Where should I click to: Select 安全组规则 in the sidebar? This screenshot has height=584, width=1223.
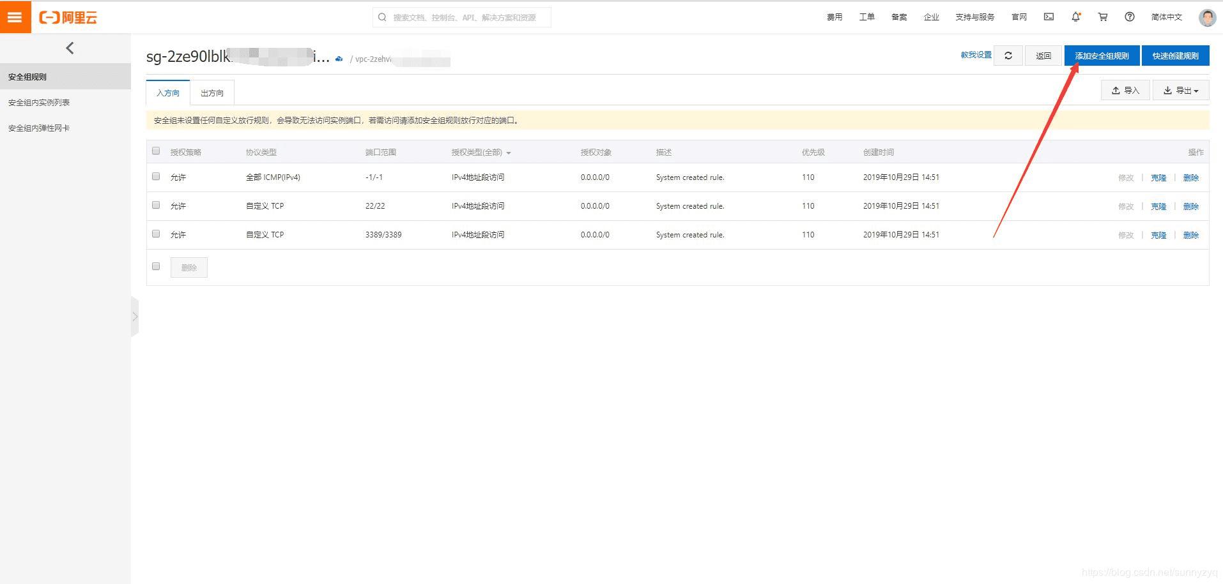pyautogui.click(x=65, y=77)
